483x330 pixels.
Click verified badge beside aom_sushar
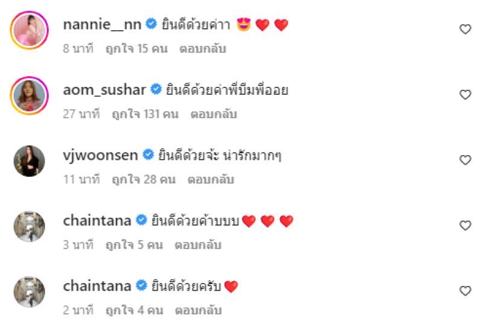[x=156, y=89]
